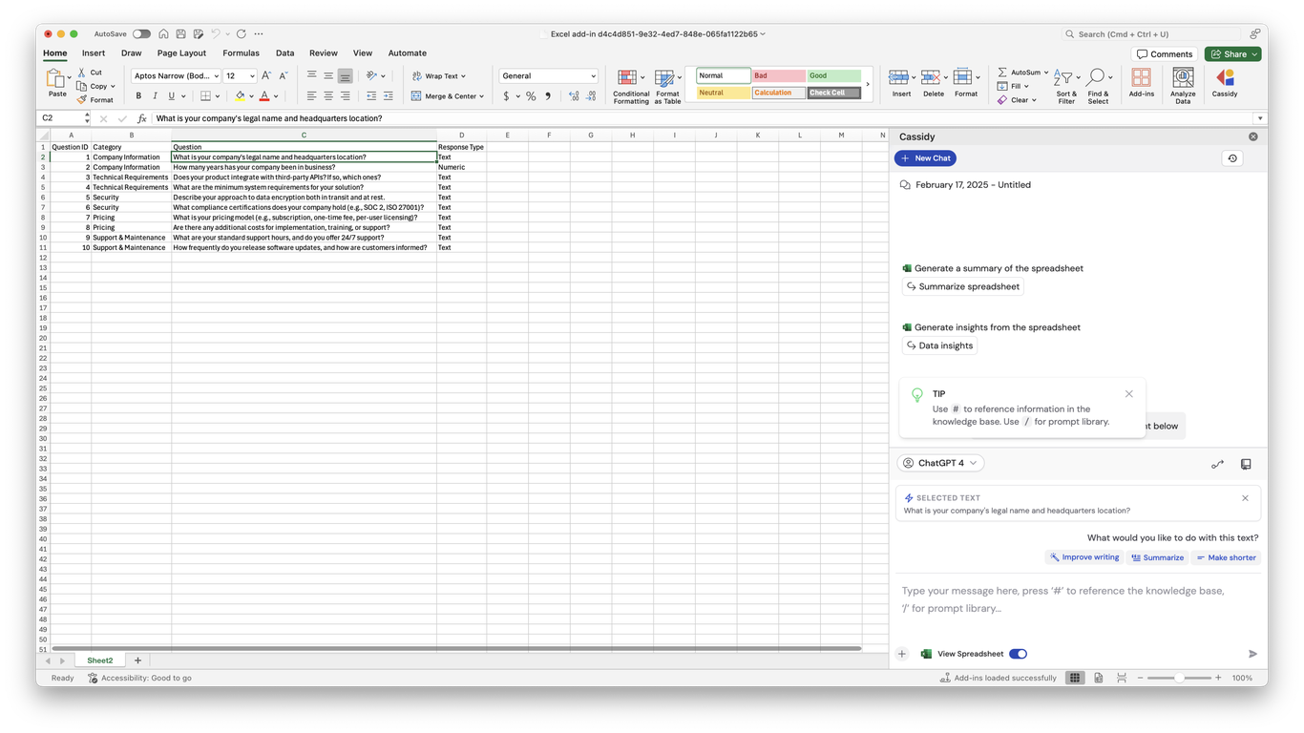Open the Insert ribbon tab
The image size is (1304, 733).
(94, 53)
